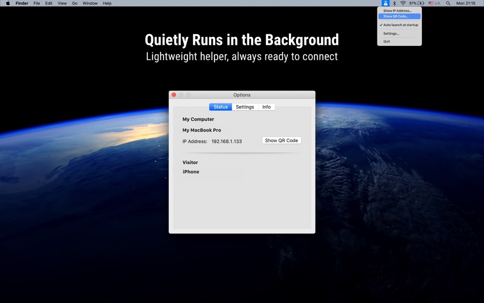The height and width of the screenshot is (303, 484).
Task: Choose Show IP Address… from the menu
Action: point(399,11)
